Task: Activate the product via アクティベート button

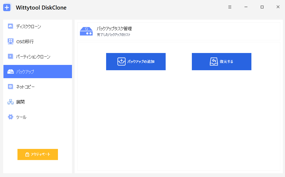Action: click(x=38, y=154)
